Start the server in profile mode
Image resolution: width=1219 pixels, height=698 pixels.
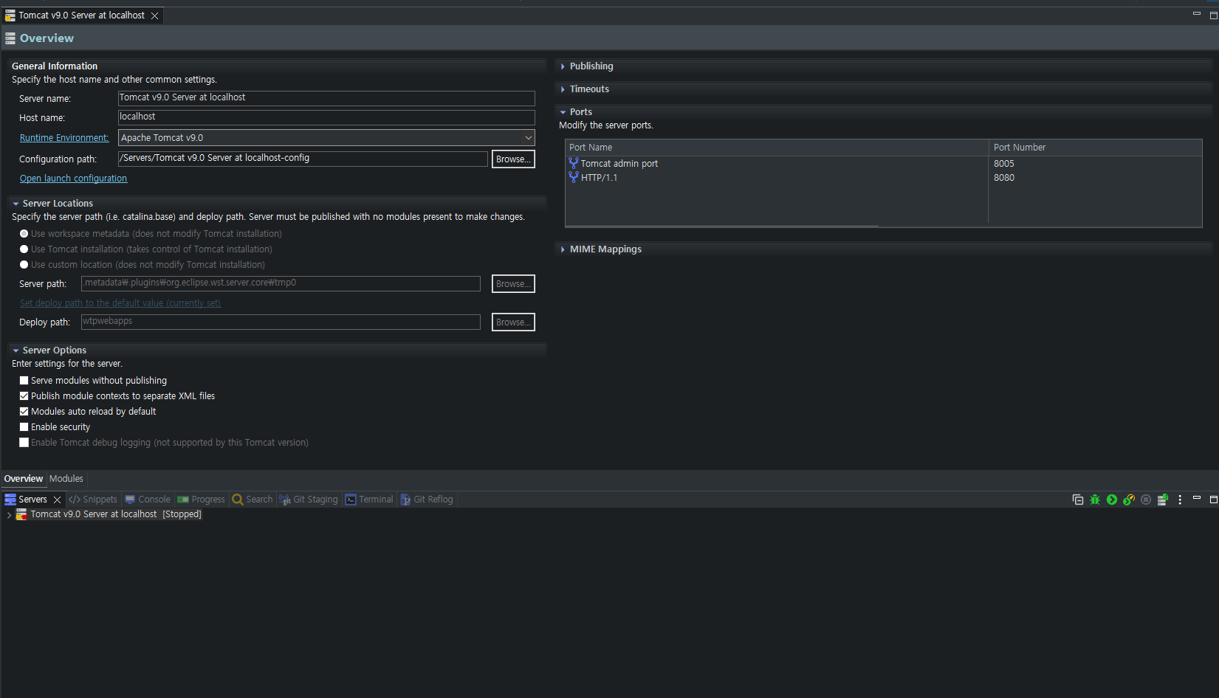(x=1129, y=500)
